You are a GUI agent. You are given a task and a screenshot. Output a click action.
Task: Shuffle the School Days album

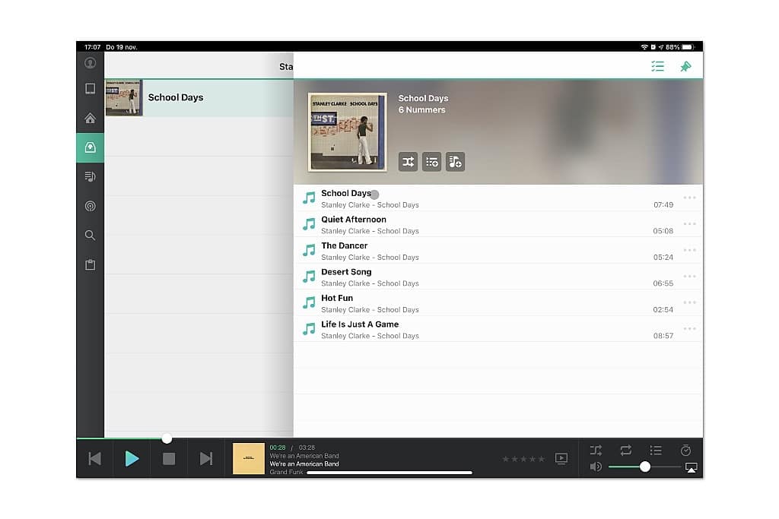click(x=408, y=162)
